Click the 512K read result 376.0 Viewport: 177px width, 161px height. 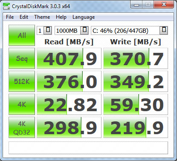(x=69, y=81)
